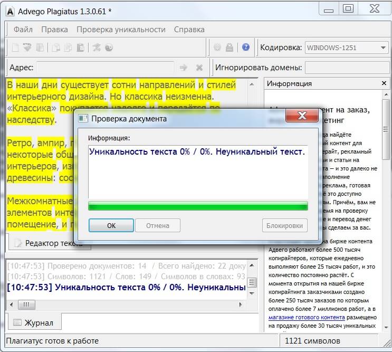Click journal log scrollbar down arrow
This screenshot has height=352, width=392.
tap(252, 293)
